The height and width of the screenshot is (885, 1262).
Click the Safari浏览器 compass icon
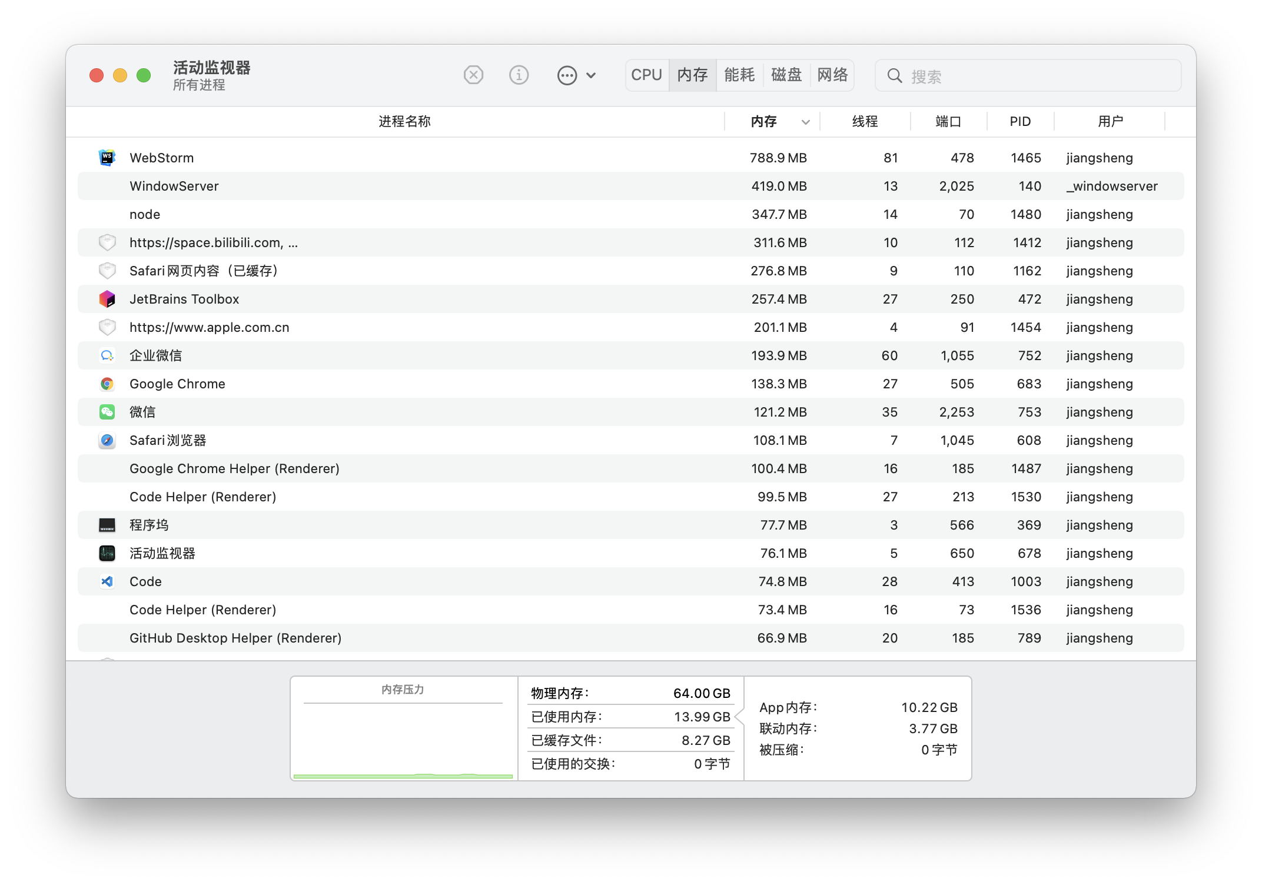tap(107, 440)
